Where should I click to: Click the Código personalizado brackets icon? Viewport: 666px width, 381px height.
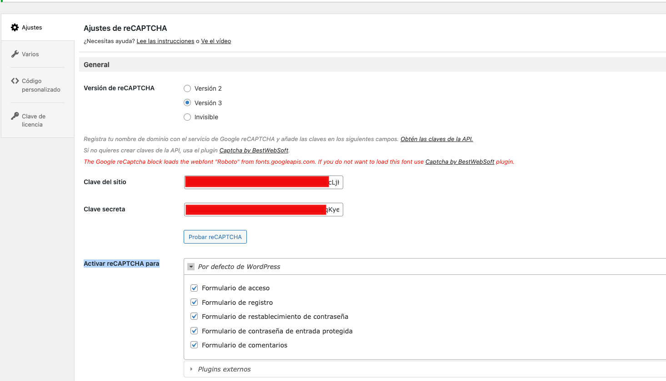[x=15, y=81]
